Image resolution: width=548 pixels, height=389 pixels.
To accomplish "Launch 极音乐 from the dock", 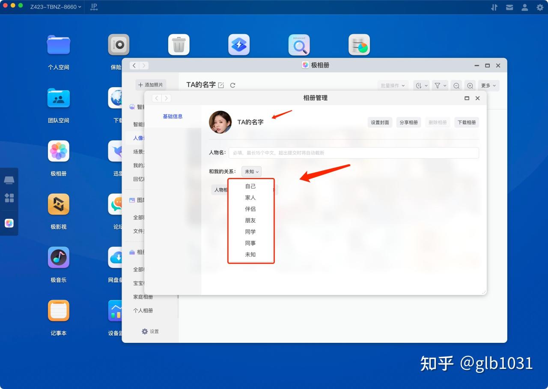I will pos(58,257).
